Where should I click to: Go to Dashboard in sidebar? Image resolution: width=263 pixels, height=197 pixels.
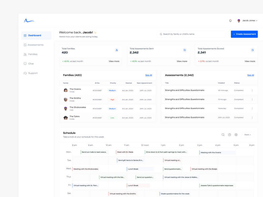click(x=36, y=35)
